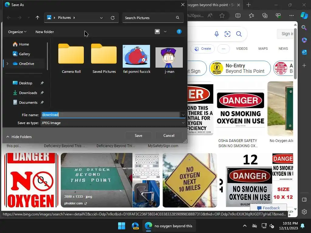Click the Read aloud icon in Edge
Screen dimensions: 311x233
pos(210,15)
